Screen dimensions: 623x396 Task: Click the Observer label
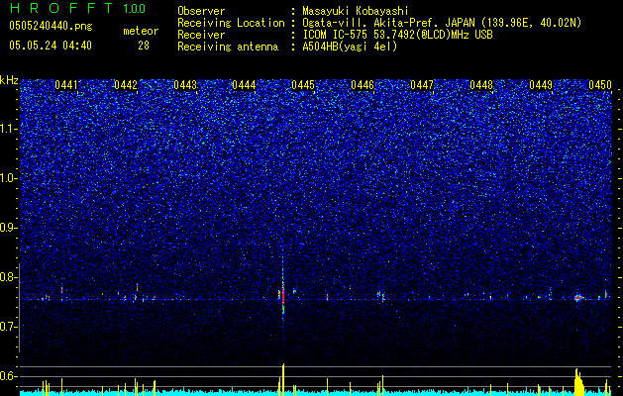[x=201, y=11]
